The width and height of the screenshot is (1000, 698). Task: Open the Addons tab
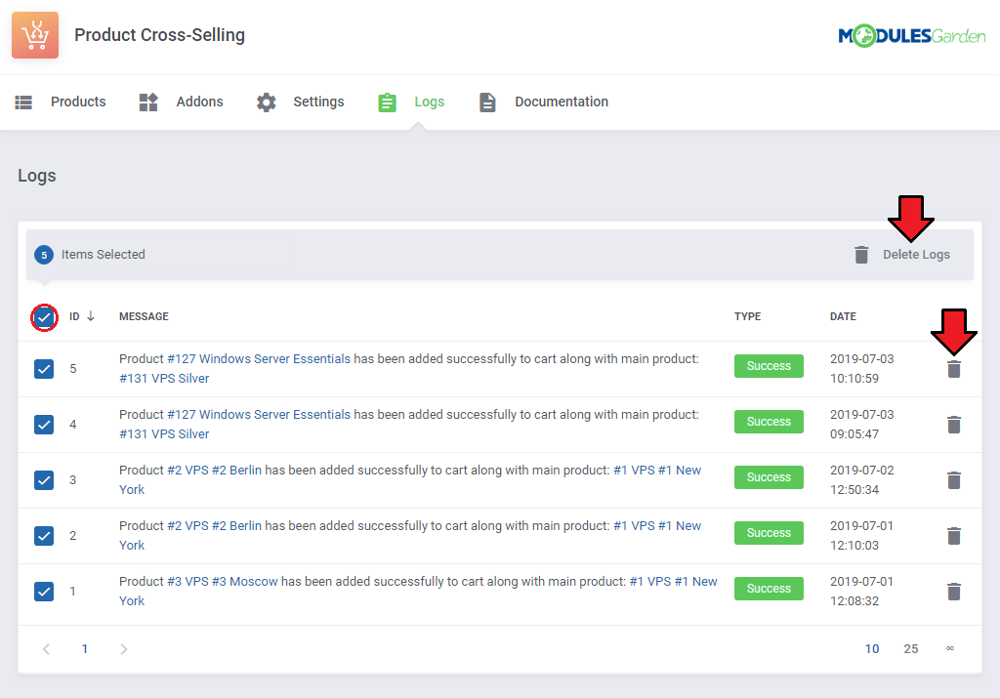[x=181, y=102]
